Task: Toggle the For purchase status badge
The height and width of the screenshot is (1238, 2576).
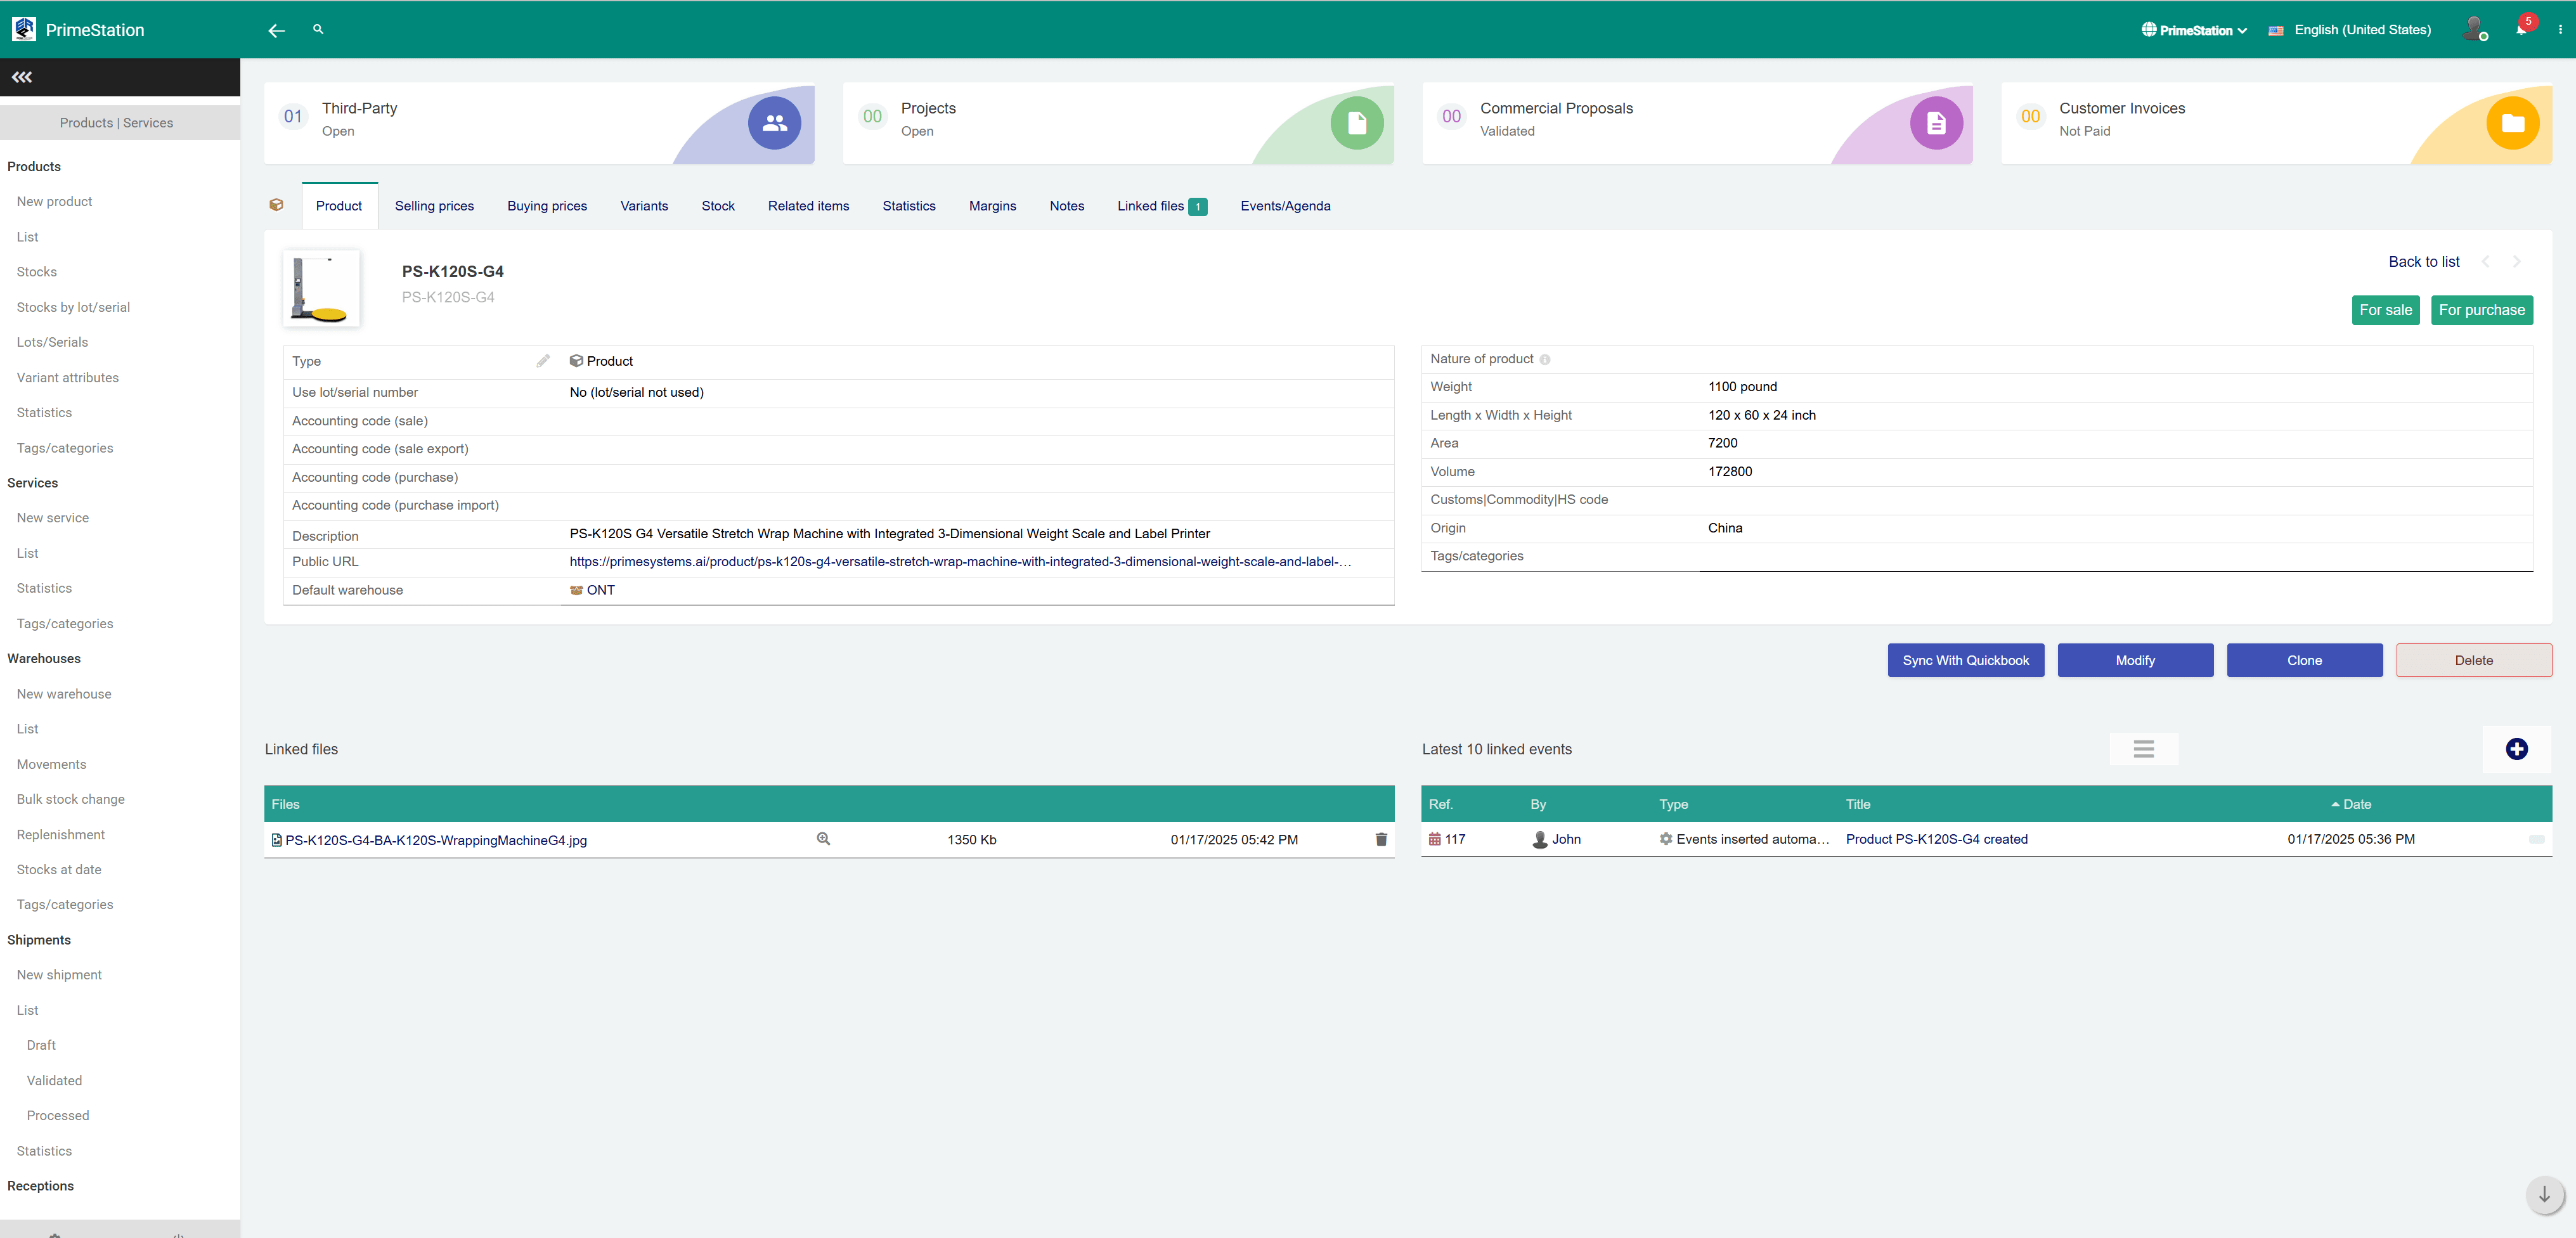Action: [2481, 310]
